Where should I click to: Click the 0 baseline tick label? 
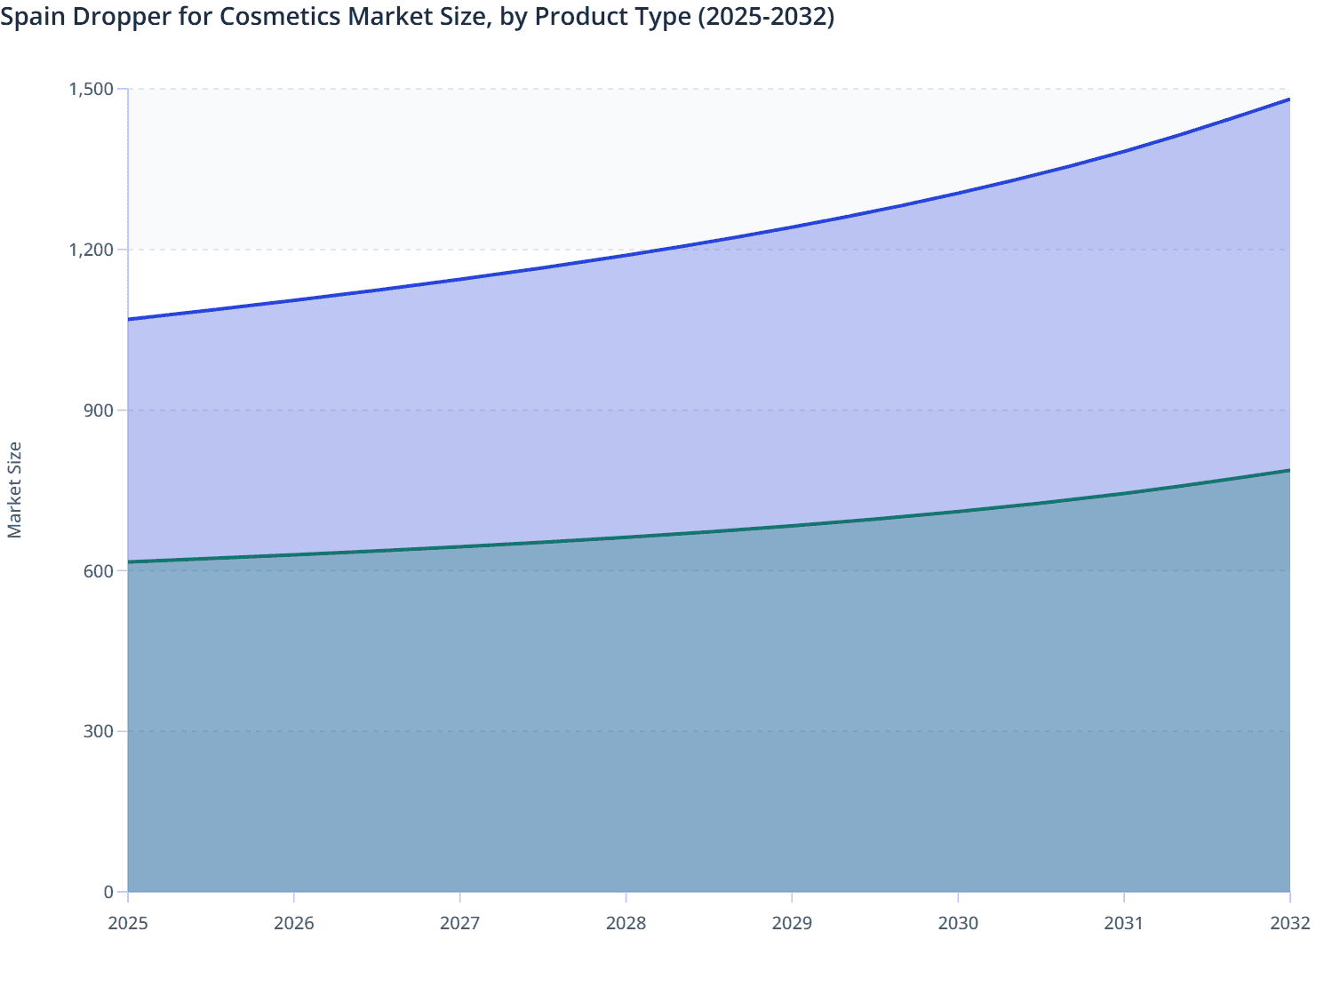click(x=107, y=891)
